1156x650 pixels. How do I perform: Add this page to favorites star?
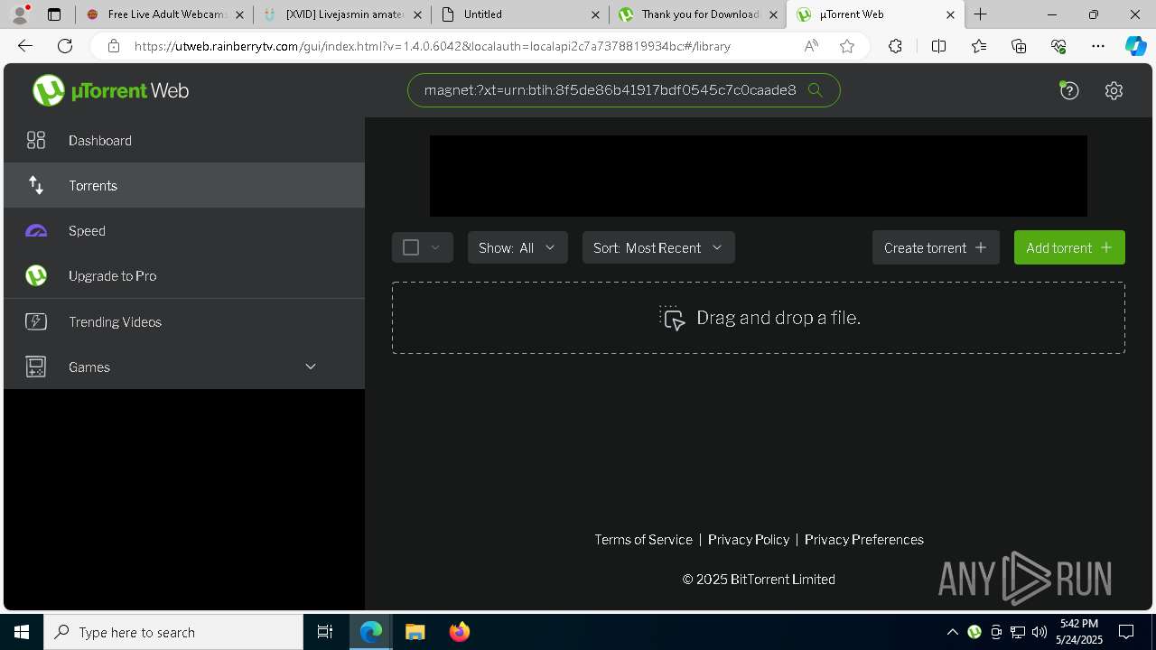tap(847, 46)
